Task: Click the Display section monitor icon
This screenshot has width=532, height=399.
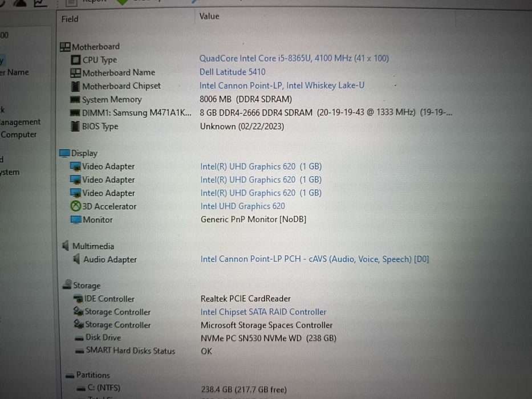Action: point(64,153)
